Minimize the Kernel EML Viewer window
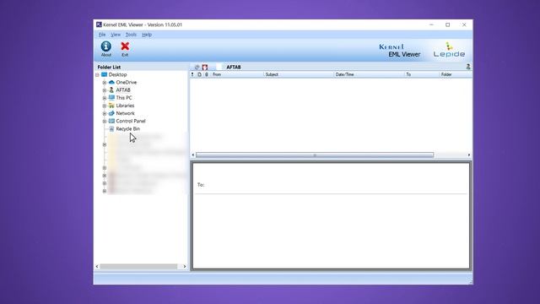540x304 pixels. click(431, 24)
